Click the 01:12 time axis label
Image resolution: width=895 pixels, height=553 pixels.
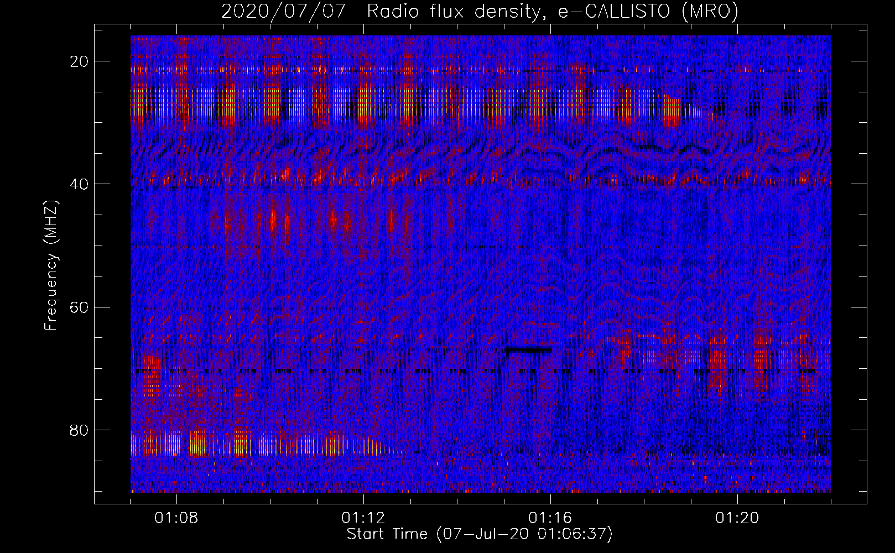point(363,518)
